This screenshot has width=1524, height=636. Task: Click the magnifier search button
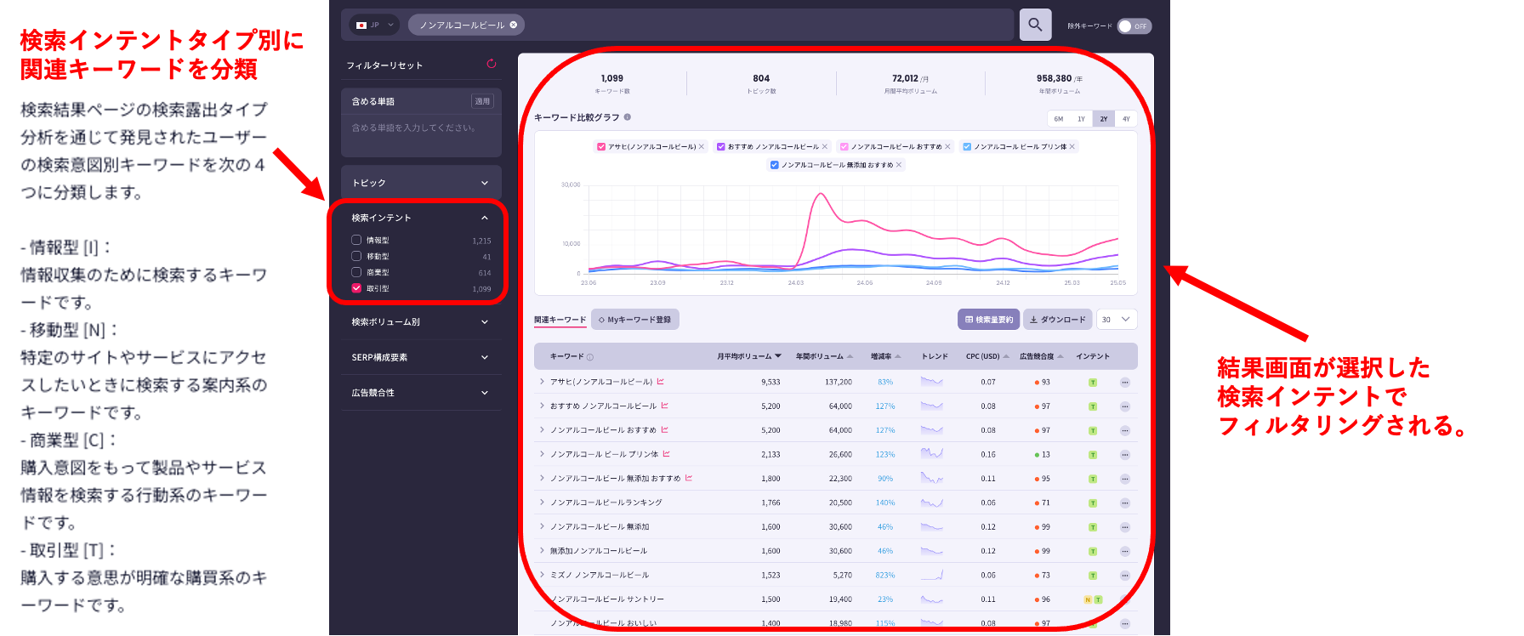point(1035,25)
